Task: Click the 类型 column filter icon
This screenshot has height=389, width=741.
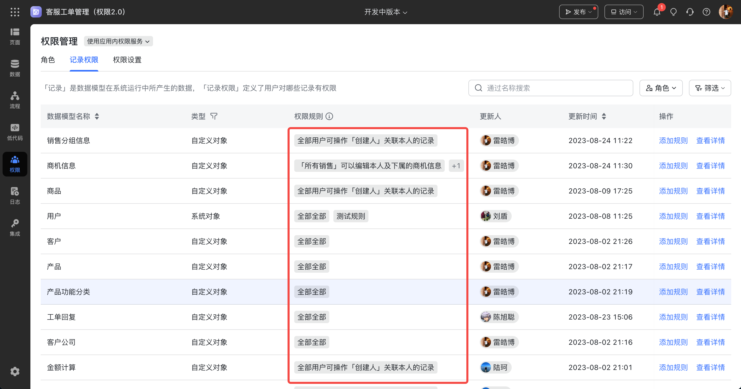Action: [x=214, y=116]
